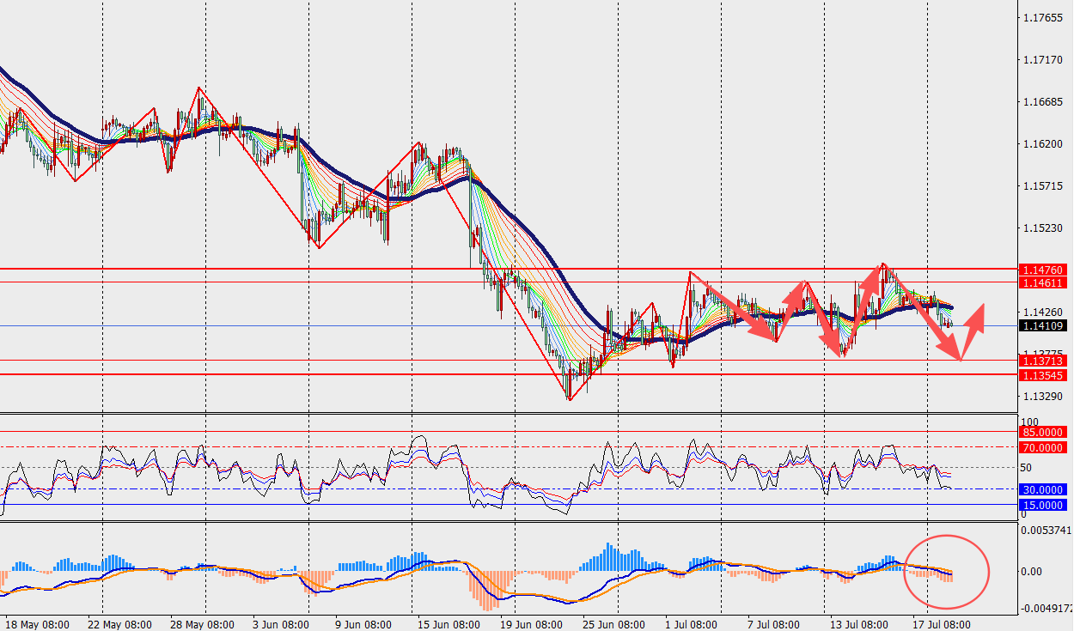The height and width of the screenshot is (631, 1074).
Task: Click the 1.14760 red resistance price label
Action: 1044,270
